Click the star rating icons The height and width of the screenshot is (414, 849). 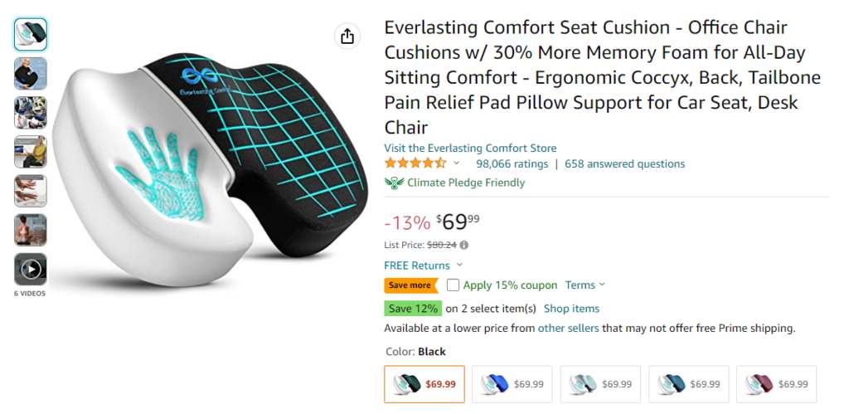pyautogui.click(x=415, y=163)
